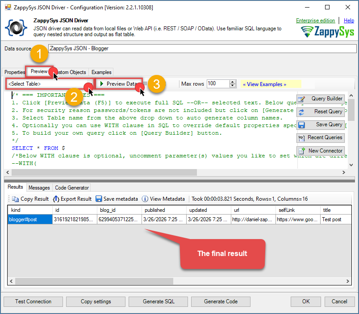359x314 pixels.
Task: Click the Reset Query button
Action: (x=320, y=112)
